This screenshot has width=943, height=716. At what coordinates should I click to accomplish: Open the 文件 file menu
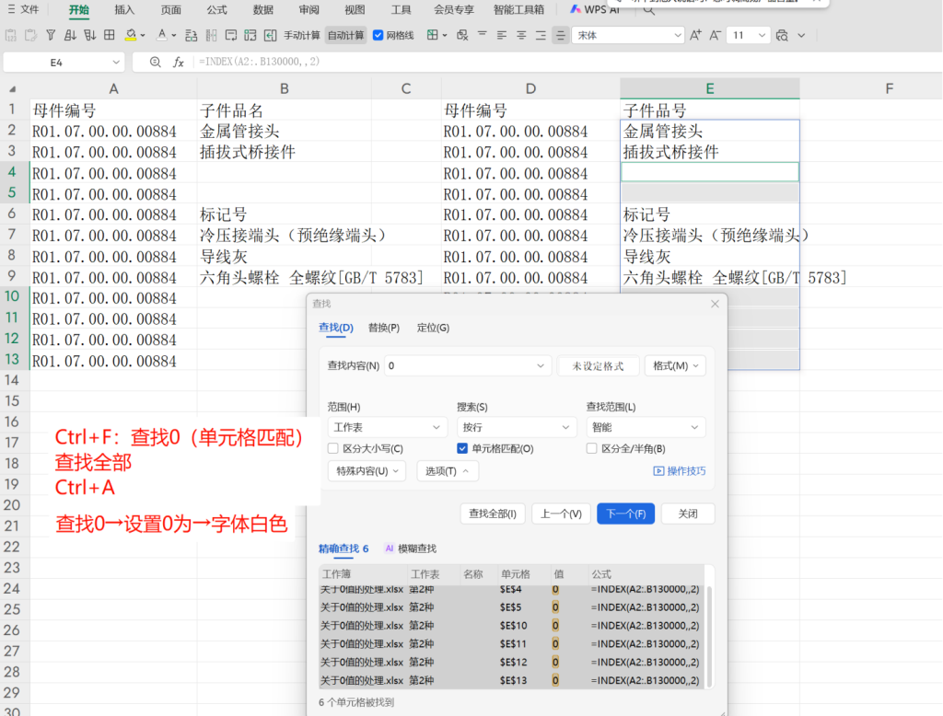tap(23, 9)
